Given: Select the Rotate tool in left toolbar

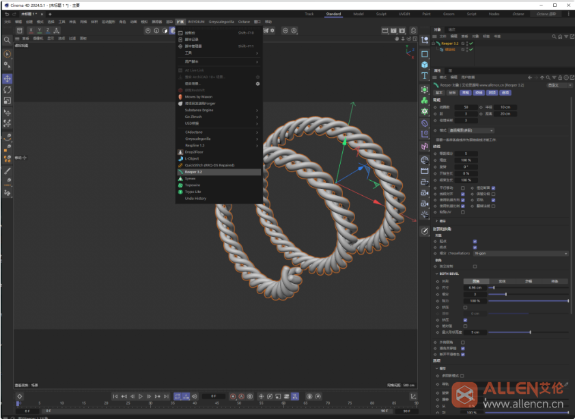Looking at the screenshot, I should [8, 89].
